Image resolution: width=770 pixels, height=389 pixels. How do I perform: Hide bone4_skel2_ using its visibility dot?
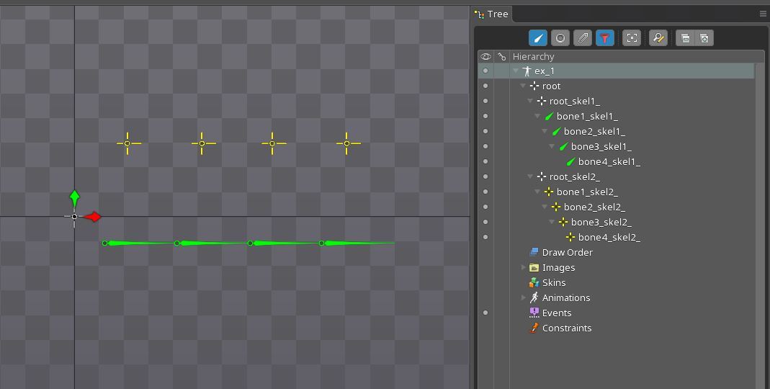[x=485, y=237]
